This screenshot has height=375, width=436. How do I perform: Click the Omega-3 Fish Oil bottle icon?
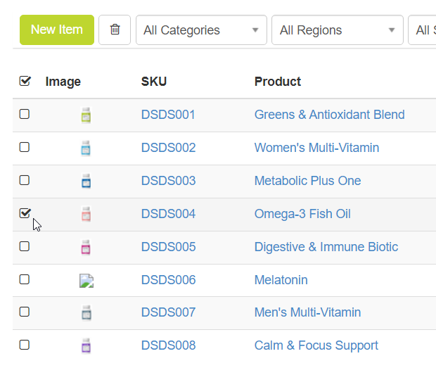pos(86,214)
